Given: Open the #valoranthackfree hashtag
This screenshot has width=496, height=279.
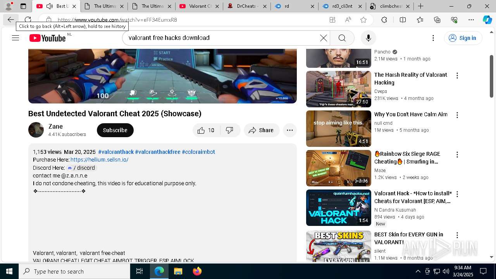Looking at the screenshot, I should pyautogui.click(x=158, y=152).
